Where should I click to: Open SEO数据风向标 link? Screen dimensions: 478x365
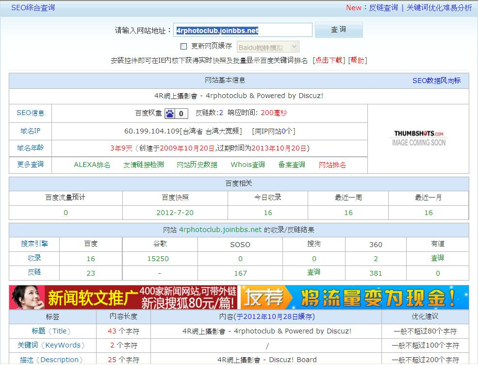pyautogui.click(x=437, y=81)
